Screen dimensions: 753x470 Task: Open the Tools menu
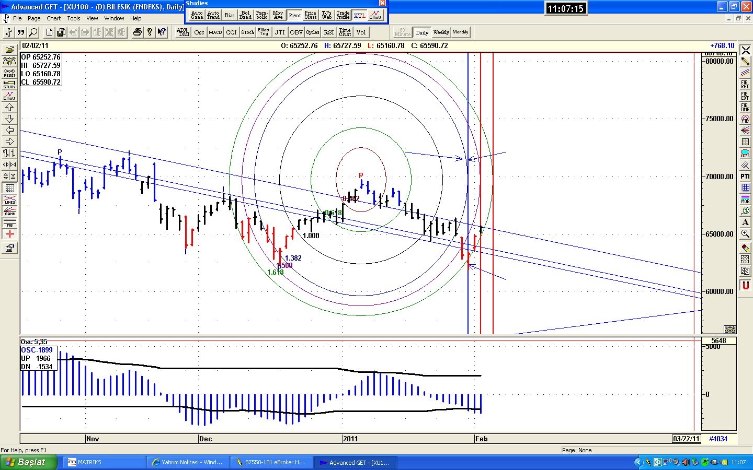pyautogui.click(x=73, y=18)
